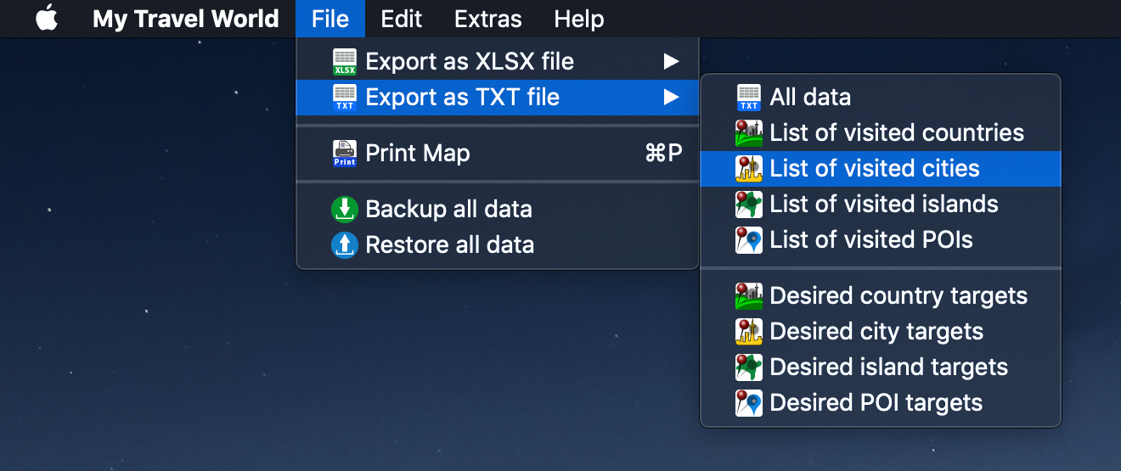Expand the TXT export submenu arrow
This screenshot has height=471, width=1121.
(672, 98)
